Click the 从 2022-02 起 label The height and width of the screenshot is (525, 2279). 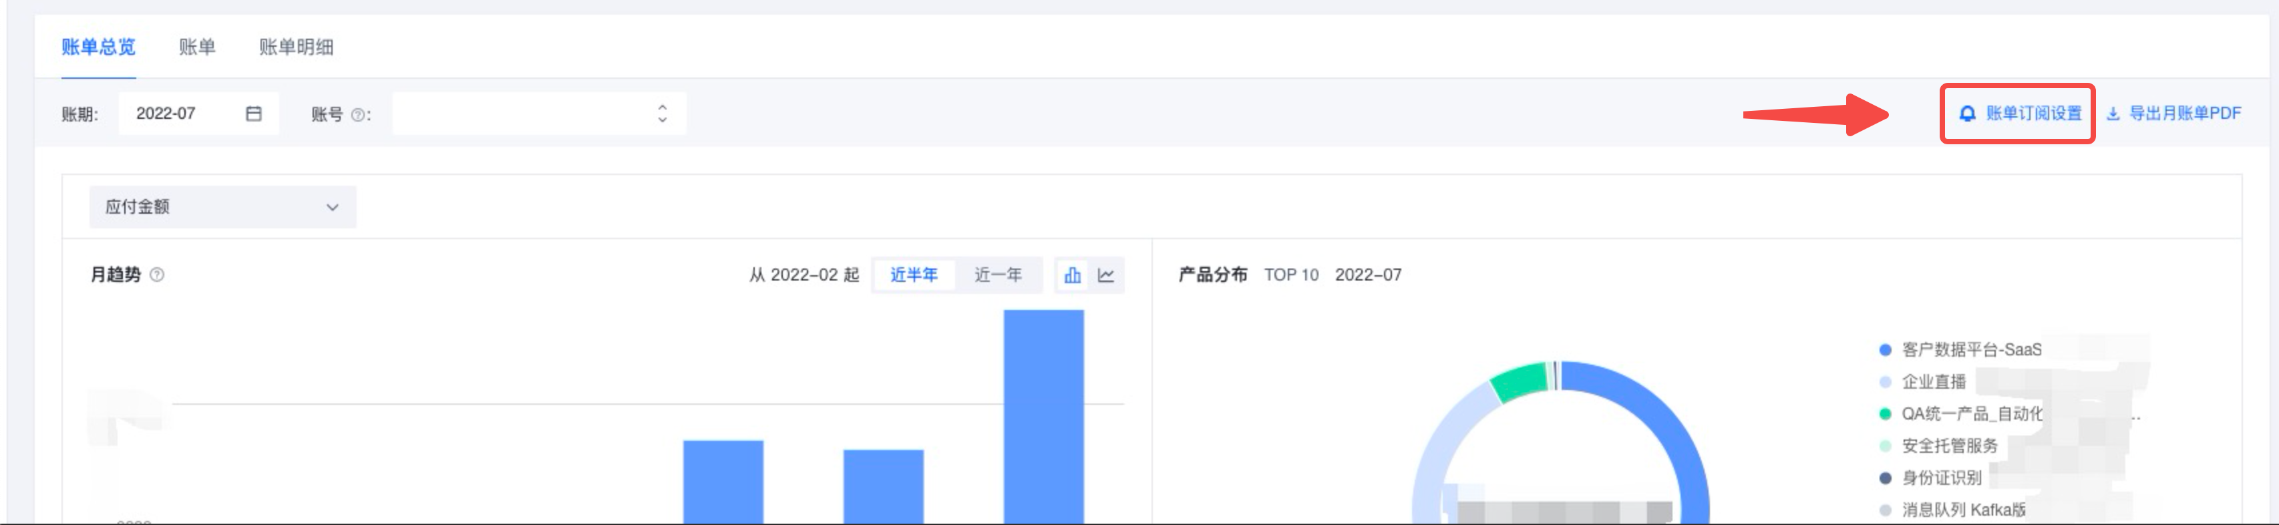(804, 275)
